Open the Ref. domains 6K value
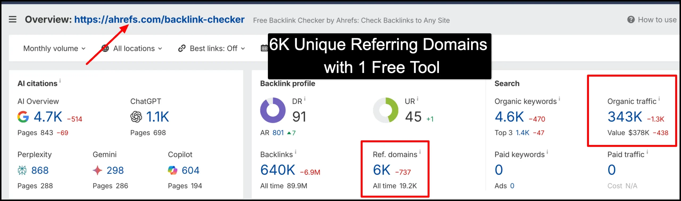This screenshot has height=201, width=681. (x=382, y=170)
